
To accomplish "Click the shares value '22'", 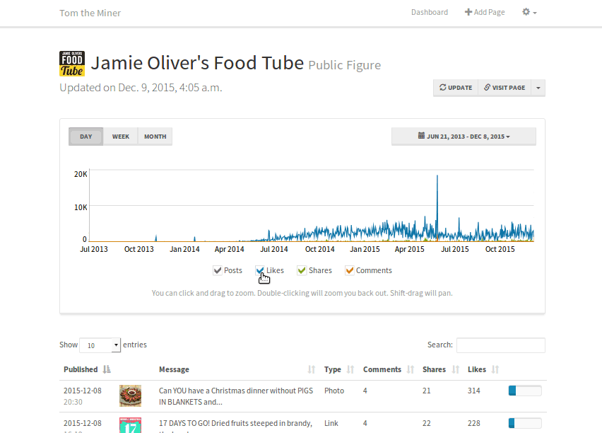I will tap(427, 423).
